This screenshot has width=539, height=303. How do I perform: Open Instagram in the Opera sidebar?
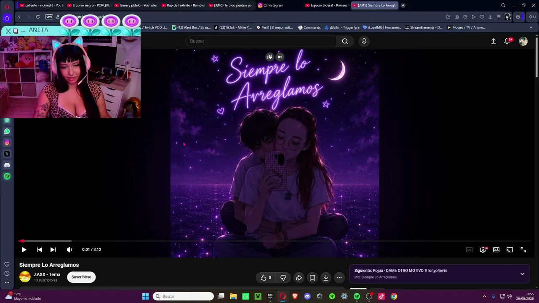tap(7, 143)
